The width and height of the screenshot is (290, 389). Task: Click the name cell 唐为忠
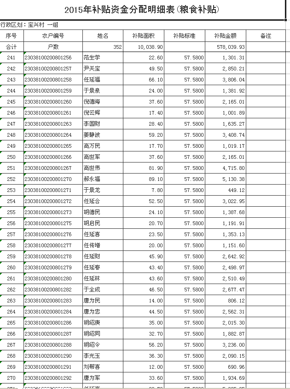pyautogui.click(x=103, y=312)
